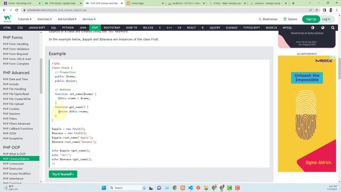Click the Merck advertisement banner
Screen dimensions: 341x192
307,114
